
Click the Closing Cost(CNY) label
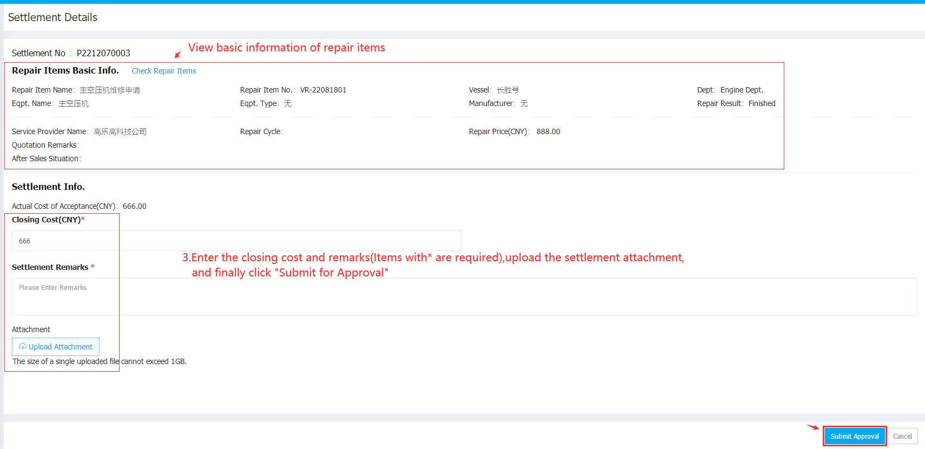[x=48, y=220]
